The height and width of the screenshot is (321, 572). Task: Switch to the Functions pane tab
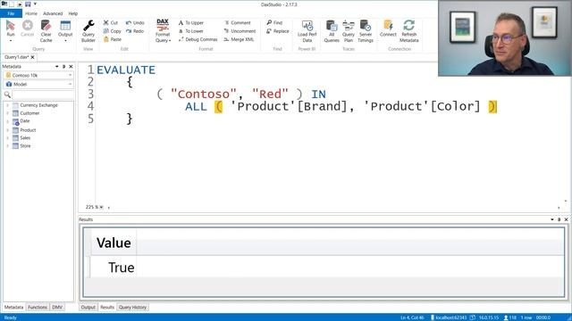coord(38,307)
